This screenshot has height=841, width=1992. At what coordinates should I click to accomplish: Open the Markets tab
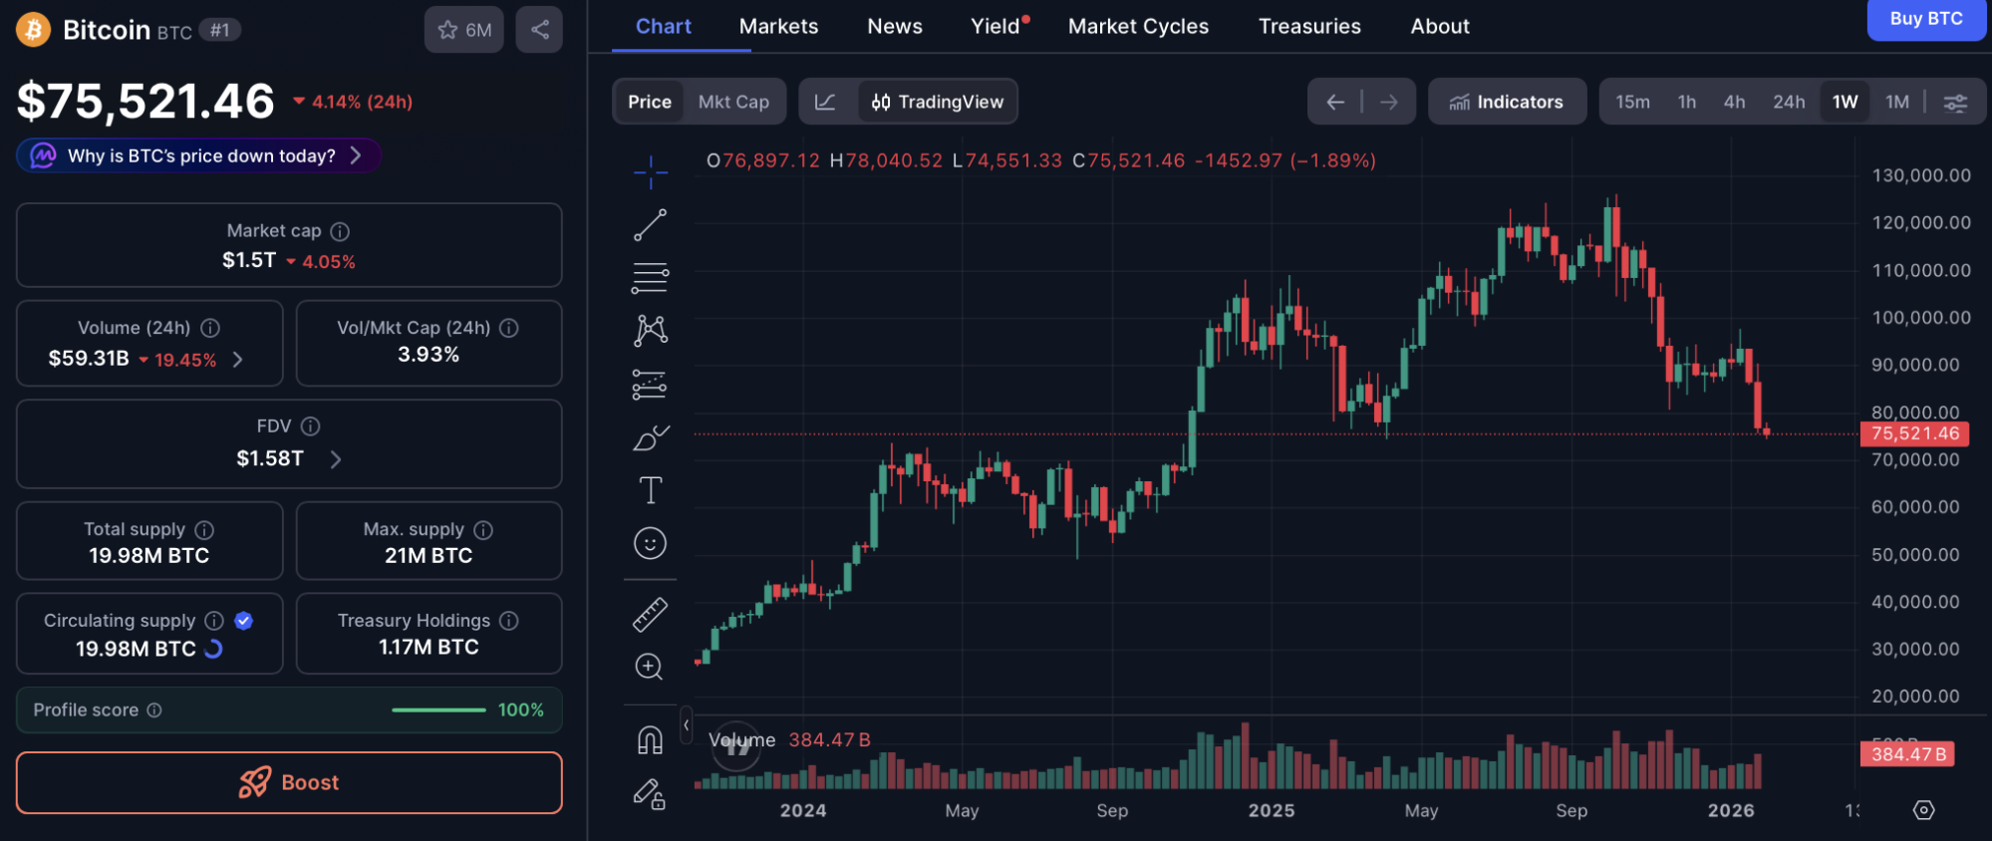778,27
